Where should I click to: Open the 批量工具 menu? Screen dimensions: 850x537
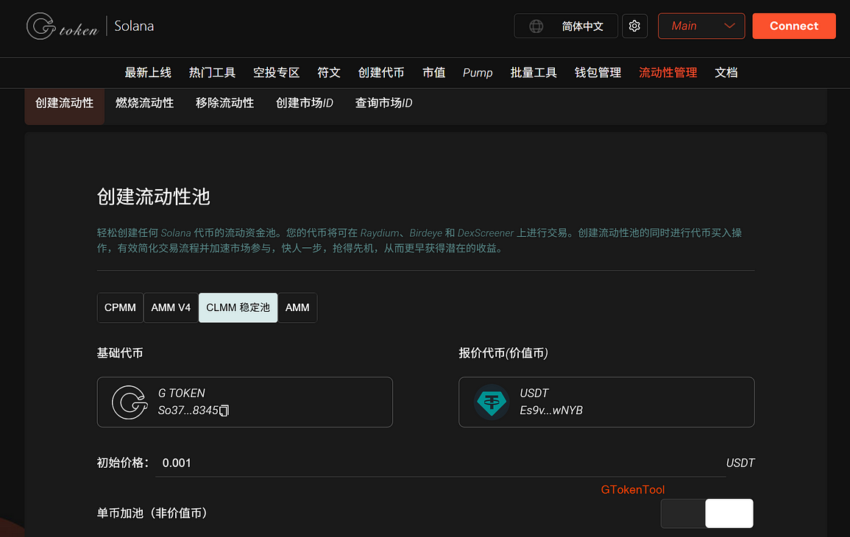tap(534, 73)
